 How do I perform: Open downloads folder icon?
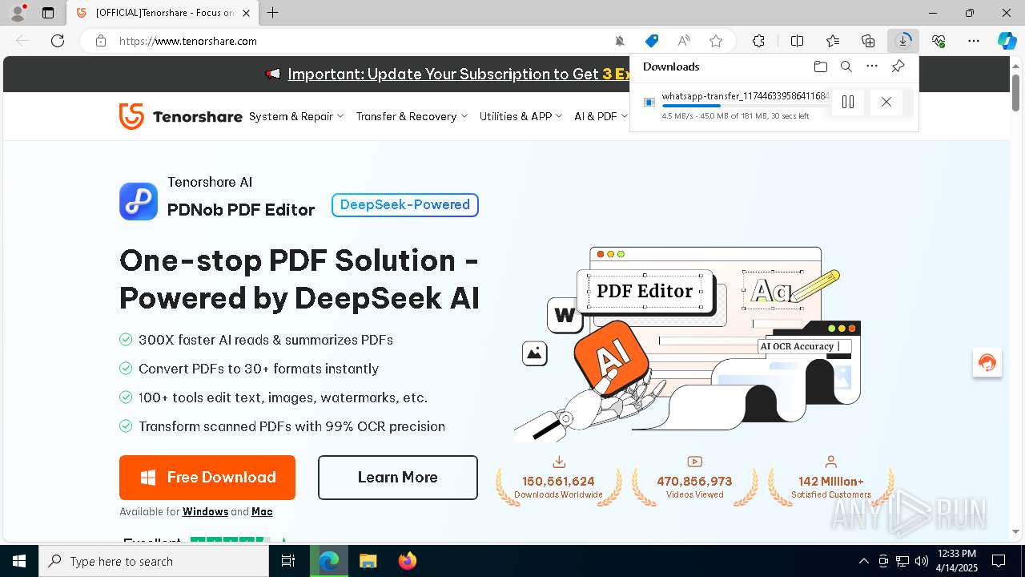[820, 67]
